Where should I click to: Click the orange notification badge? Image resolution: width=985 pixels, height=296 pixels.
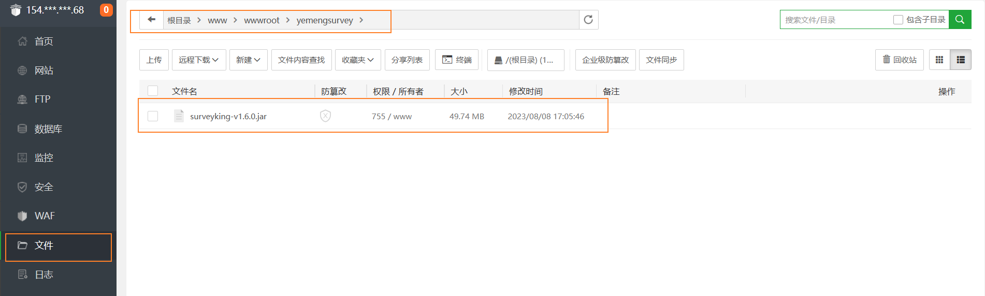[x=106, y=10]
